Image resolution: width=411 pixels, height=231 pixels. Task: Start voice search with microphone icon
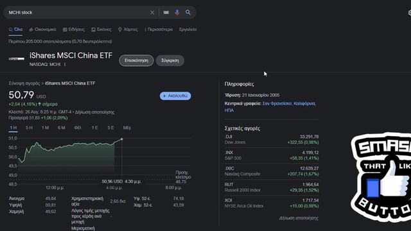pyautogui.click(x=177, y=12)
